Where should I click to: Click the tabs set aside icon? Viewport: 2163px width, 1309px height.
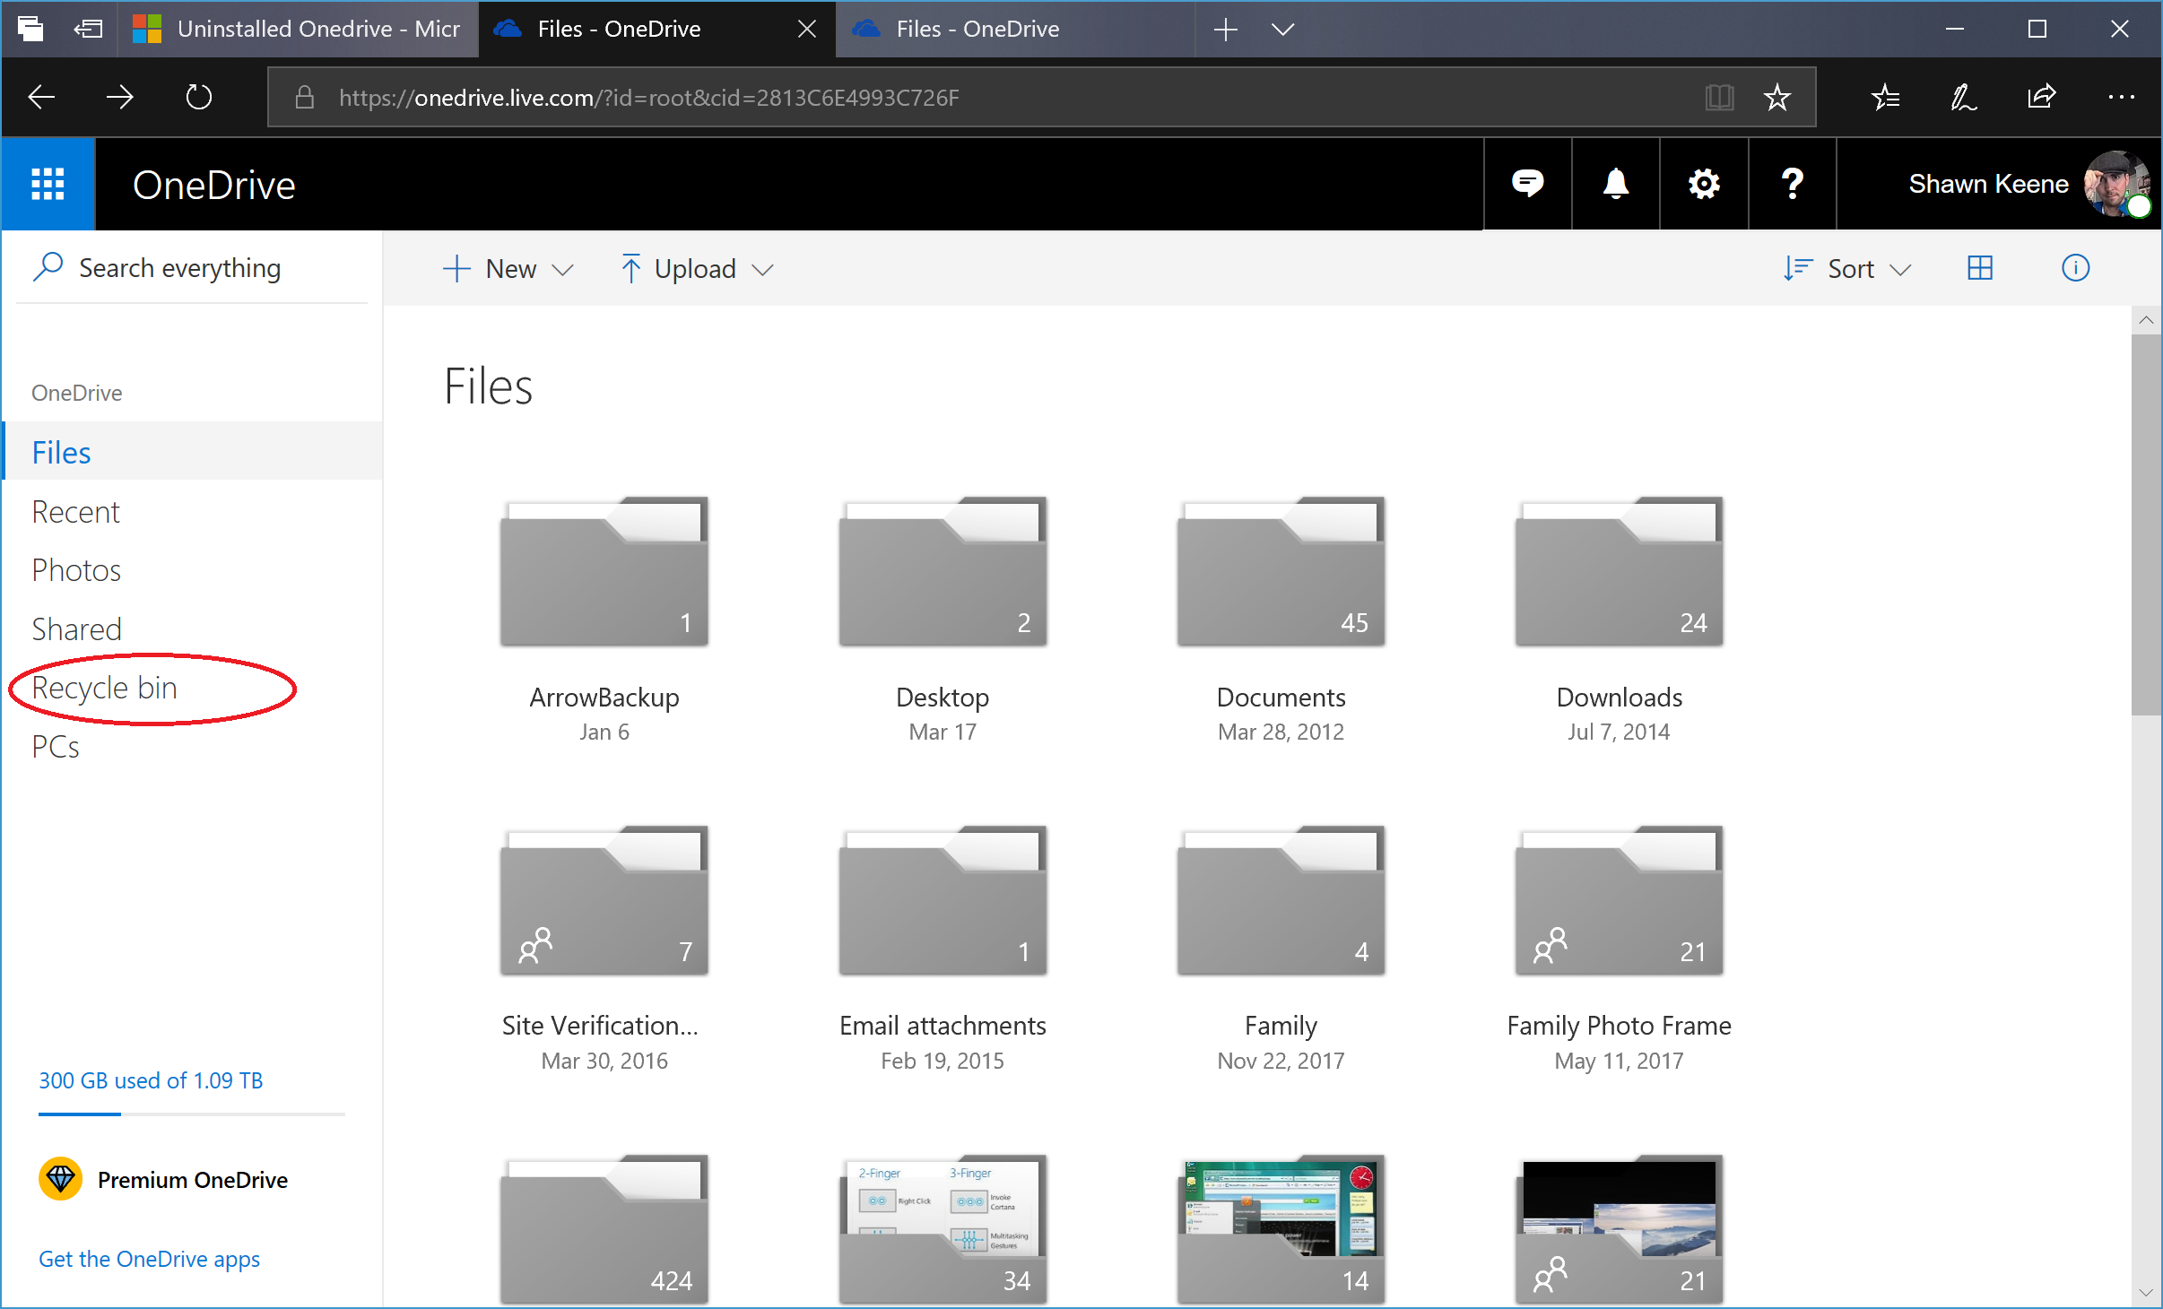(30, 29)
